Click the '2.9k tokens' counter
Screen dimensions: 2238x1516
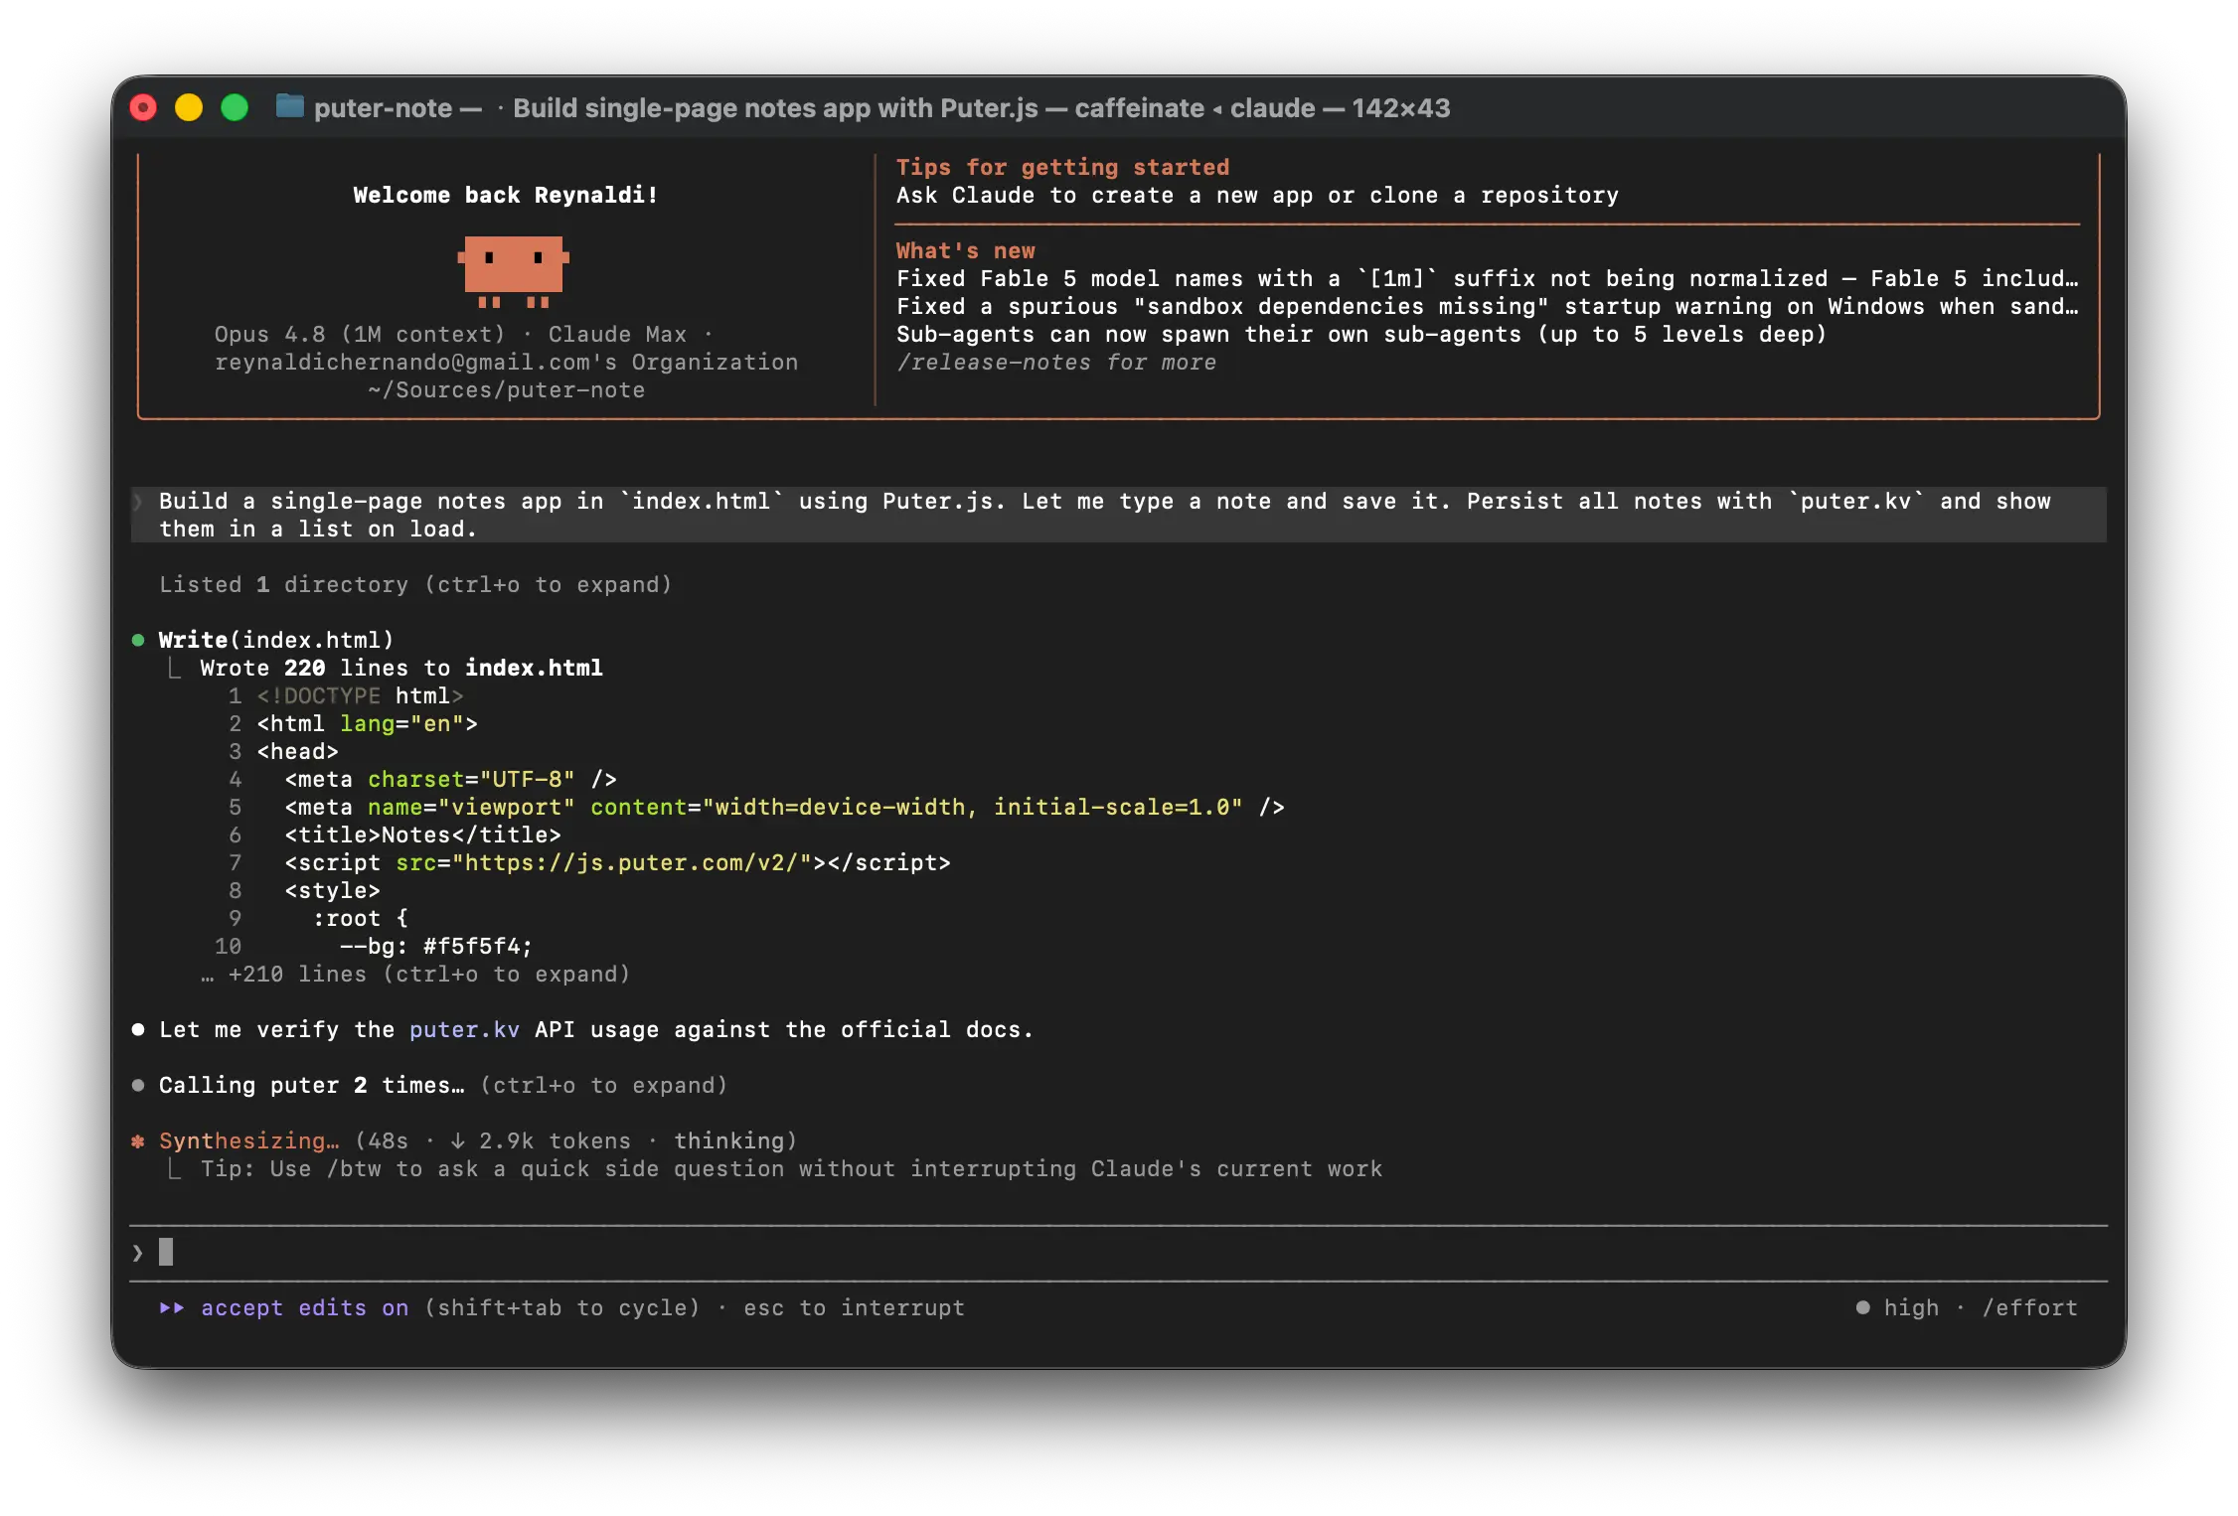point(555,1141)
